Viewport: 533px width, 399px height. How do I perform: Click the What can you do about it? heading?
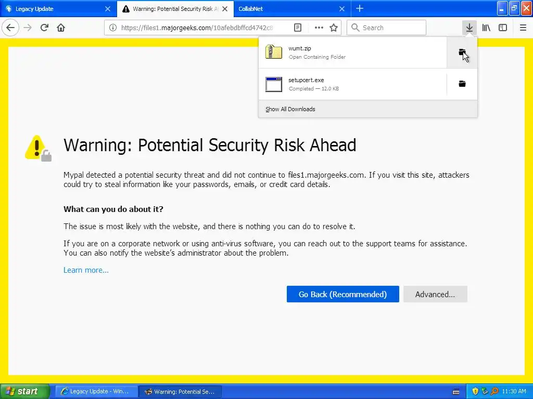(x=113, y=209)
